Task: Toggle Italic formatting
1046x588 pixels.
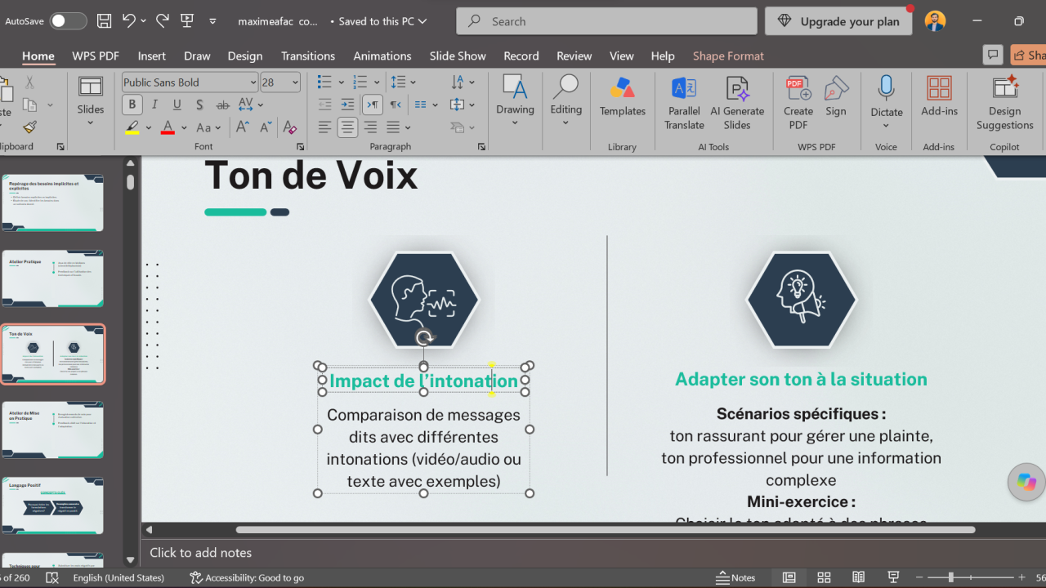Action: point(154,105)
